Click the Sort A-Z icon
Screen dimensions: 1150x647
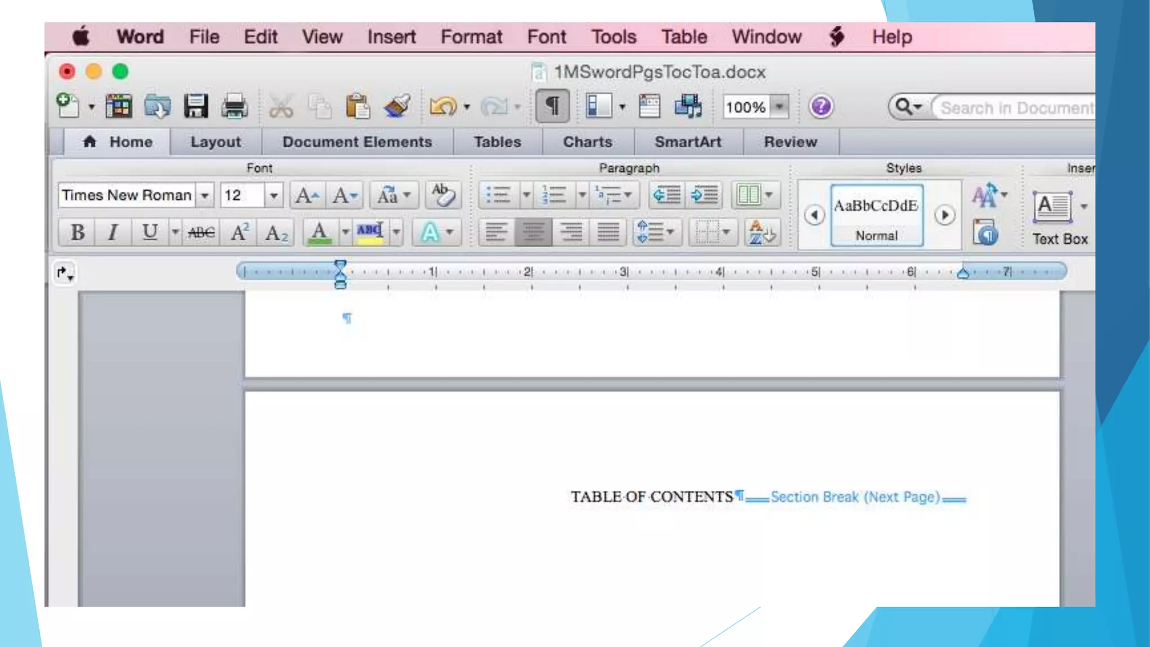(761, 232)
